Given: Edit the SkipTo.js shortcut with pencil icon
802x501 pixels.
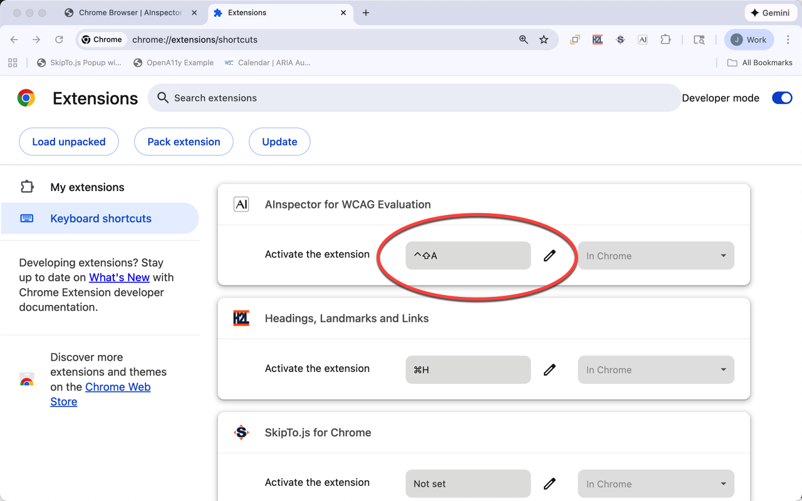Looking at the screenshot, I should (549, 483).
